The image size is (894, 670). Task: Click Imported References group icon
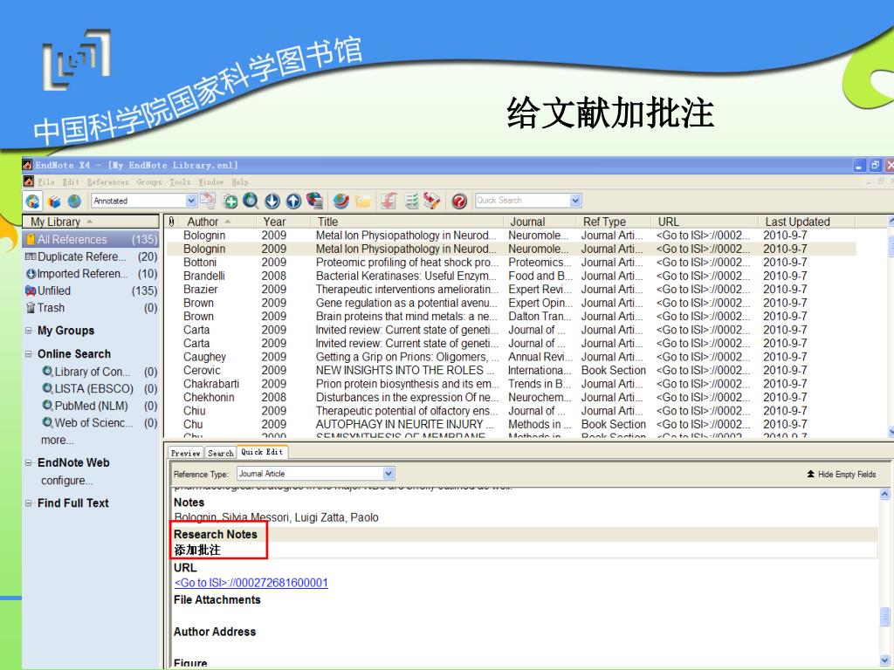point(31,273)
